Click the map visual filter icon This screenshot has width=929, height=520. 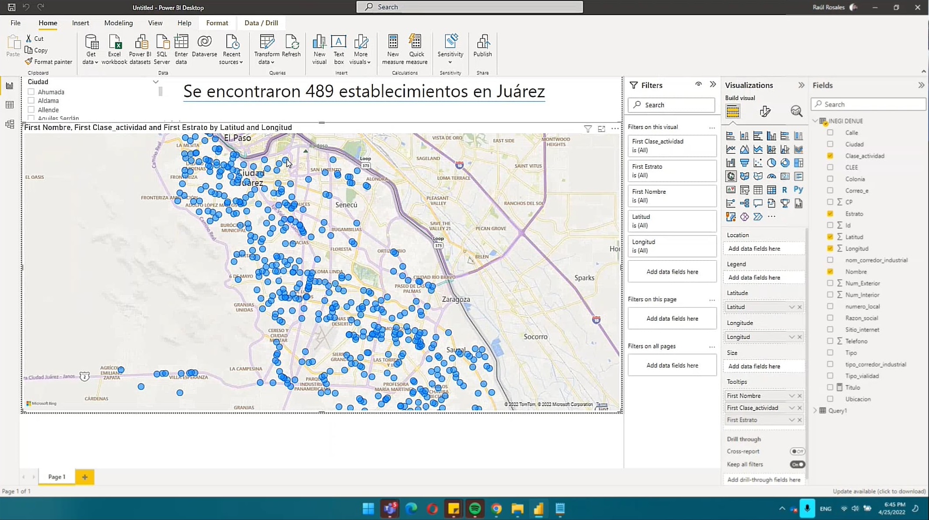(588, 129)
